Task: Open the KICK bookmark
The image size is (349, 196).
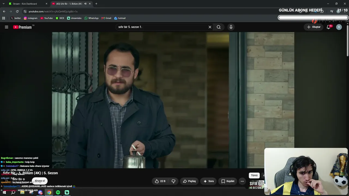Action: pos(60,18)
